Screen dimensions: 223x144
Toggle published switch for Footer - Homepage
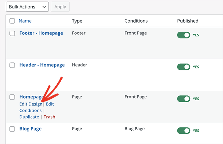point(184,35)
